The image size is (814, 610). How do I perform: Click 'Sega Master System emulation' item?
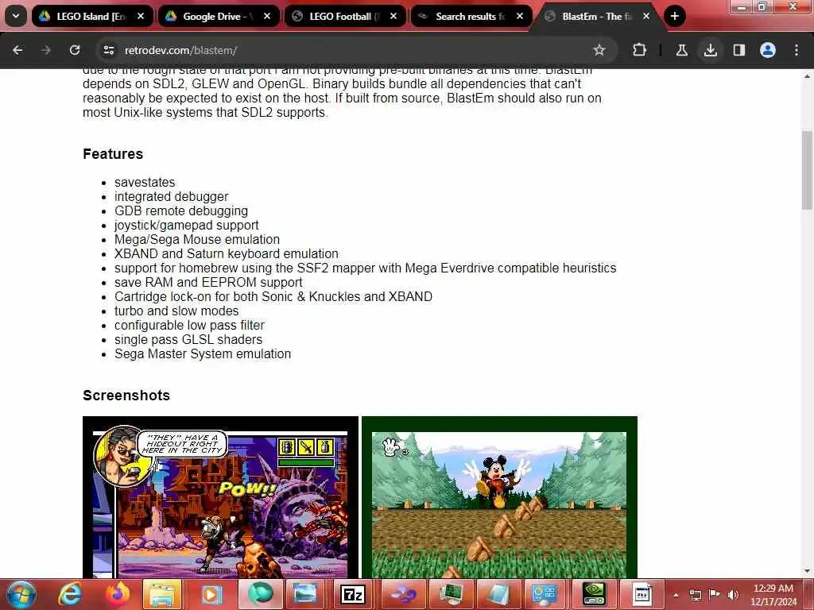pos(203,353)
